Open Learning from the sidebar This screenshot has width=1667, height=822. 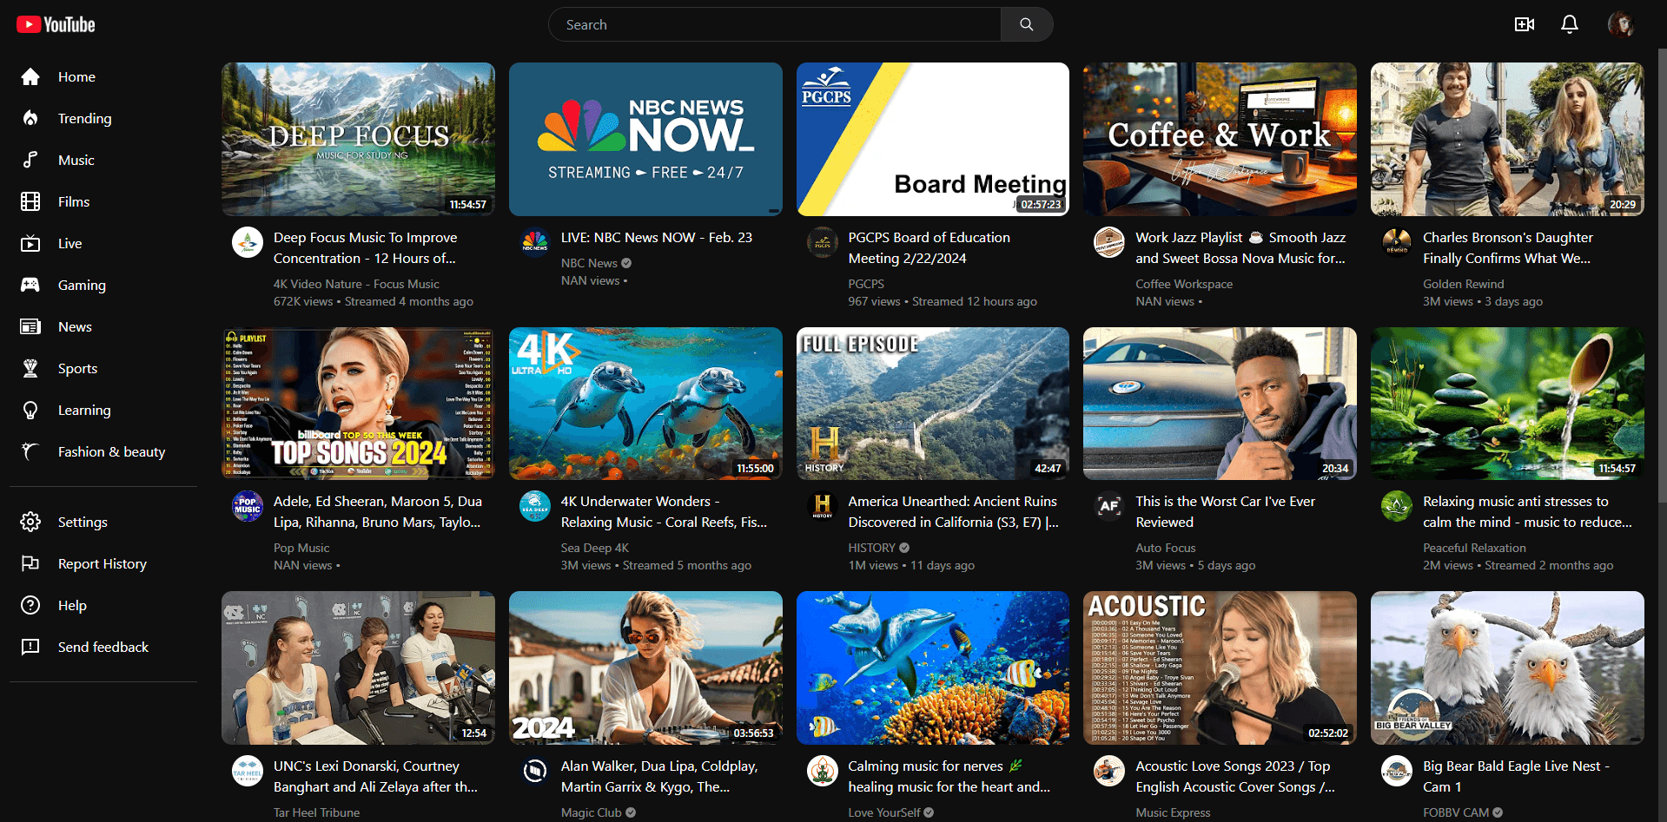point(84,410)
